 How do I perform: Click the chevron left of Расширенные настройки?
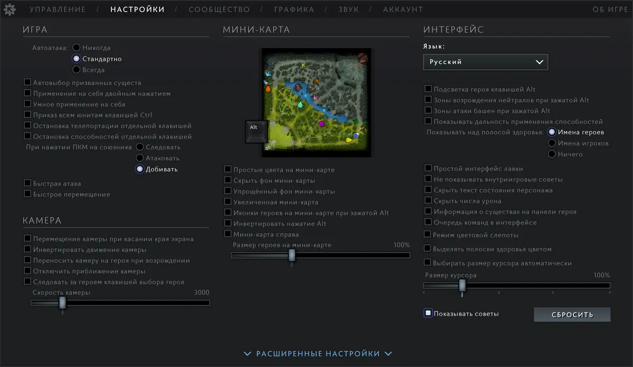248,354
